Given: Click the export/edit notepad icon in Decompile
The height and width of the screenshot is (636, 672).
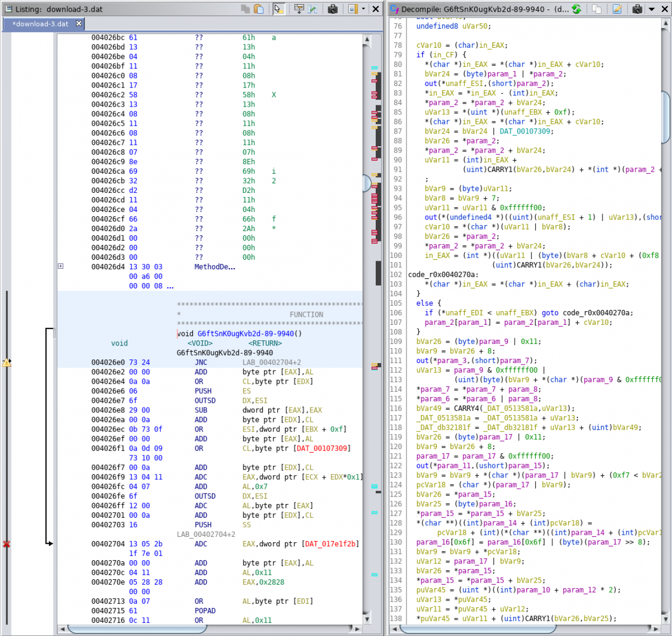Looking at the screenshot, I should tap(617, 9).
